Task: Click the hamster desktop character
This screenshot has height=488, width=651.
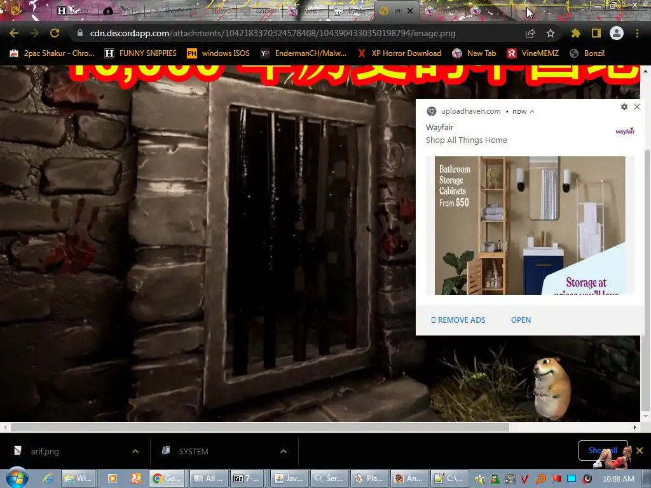Action: pos(551,388)
